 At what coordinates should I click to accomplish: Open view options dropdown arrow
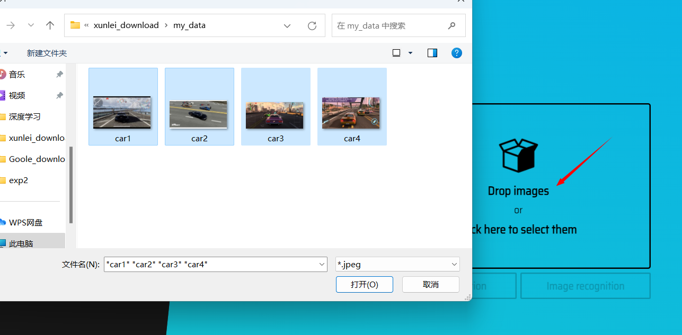tap(410, 53)
